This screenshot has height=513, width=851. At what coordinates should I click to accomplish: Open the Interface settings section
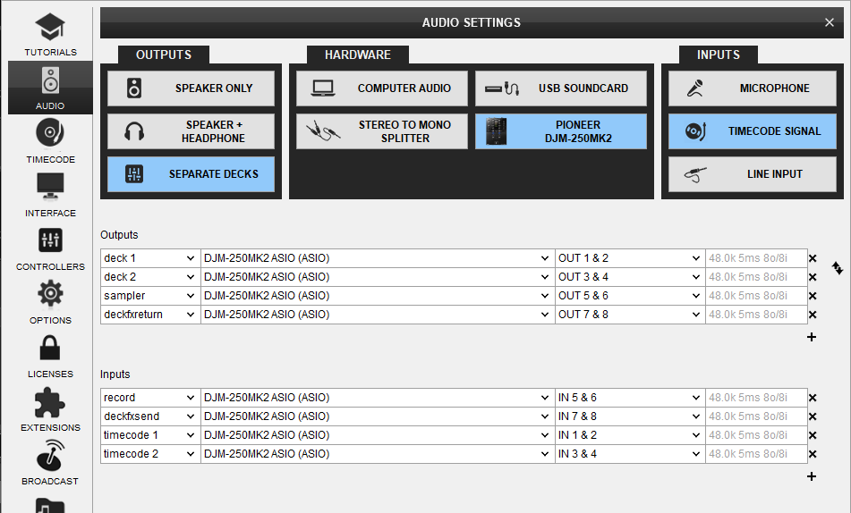pos(50,195)
